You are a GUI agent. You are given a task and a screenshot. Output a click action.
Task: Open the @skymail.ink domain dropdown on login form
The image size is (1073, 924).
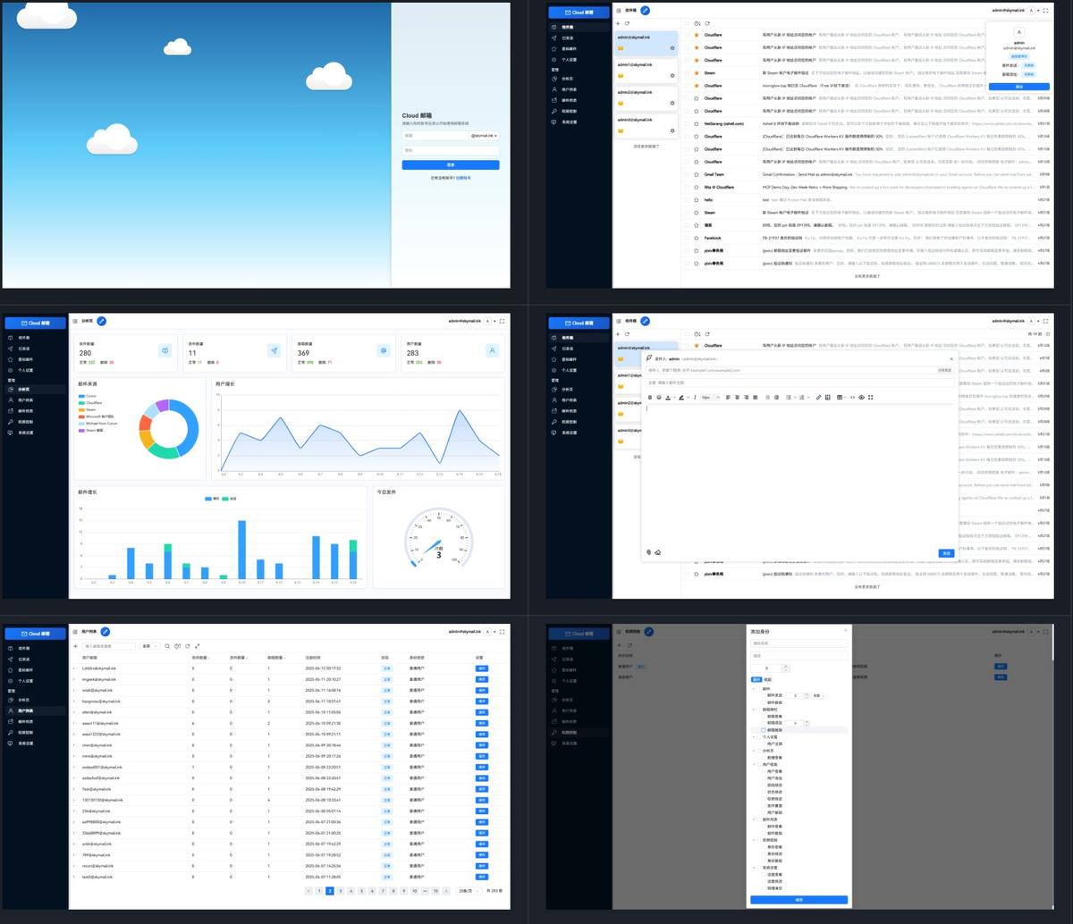tap(484, 136)
